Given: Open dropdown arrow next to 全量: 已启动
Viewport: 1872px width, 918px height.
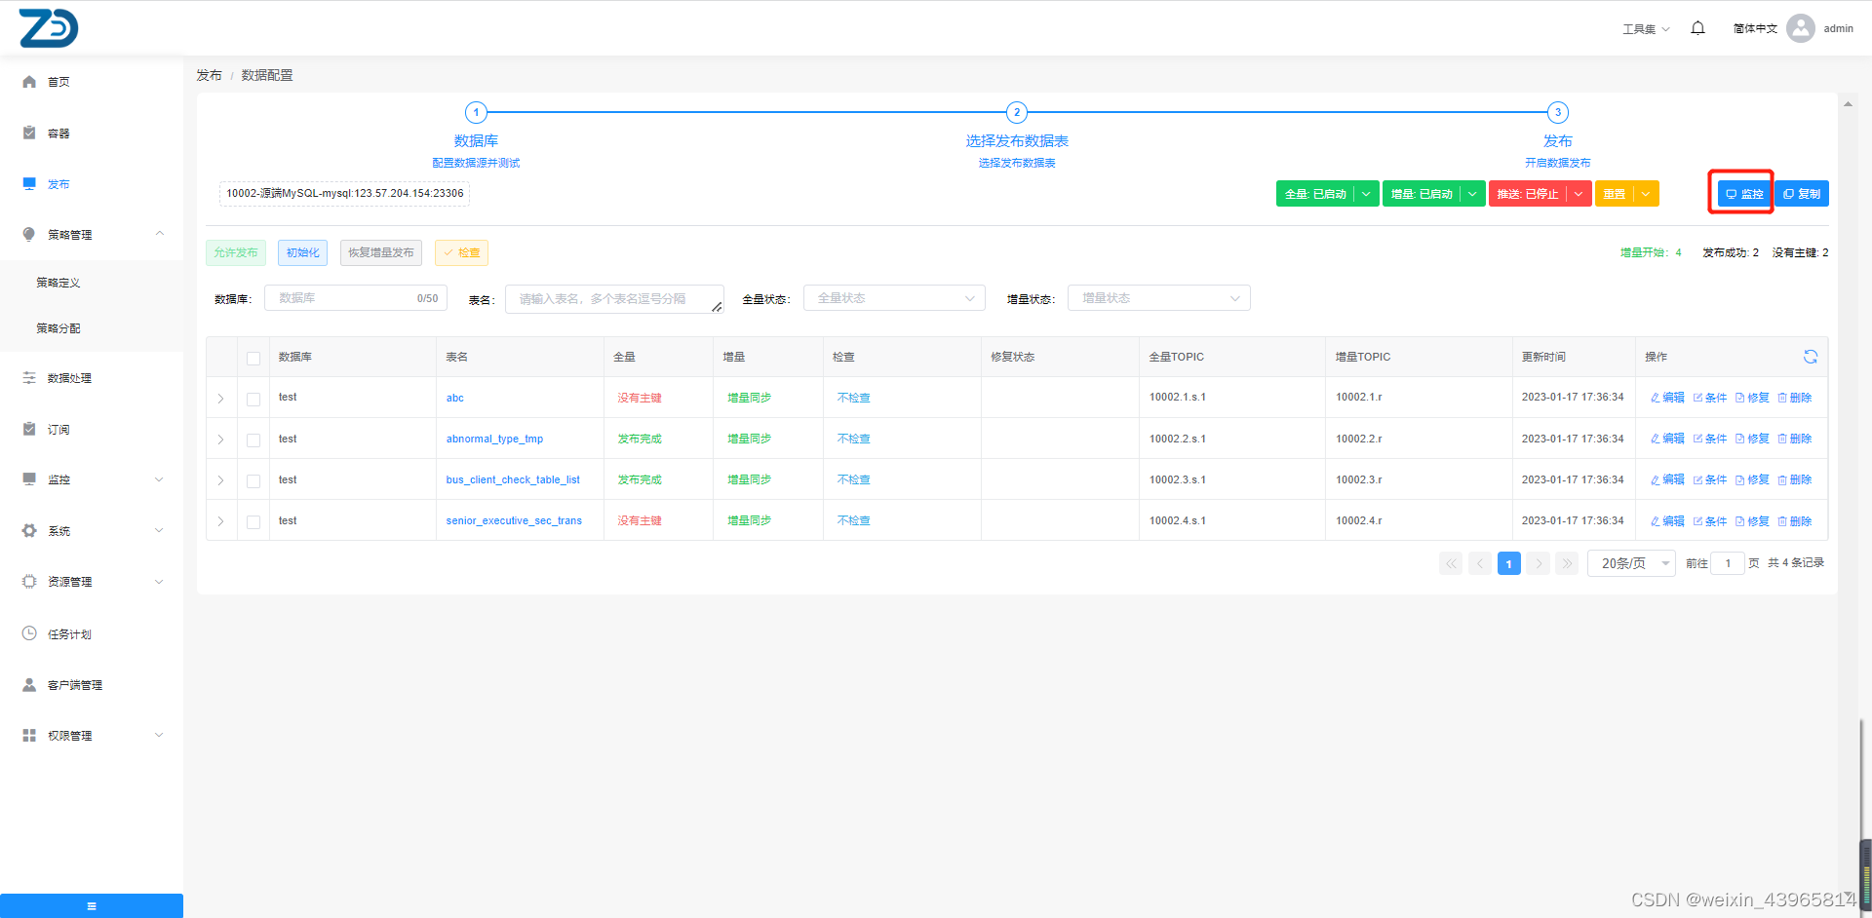Looking at the screenshot, I should pyautogui.click(x=1366, y=194).
